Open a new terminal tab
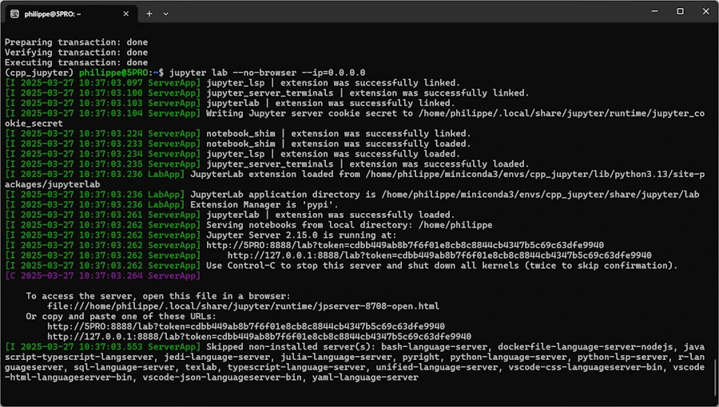The image size is (719, 407). coord(149,14)
